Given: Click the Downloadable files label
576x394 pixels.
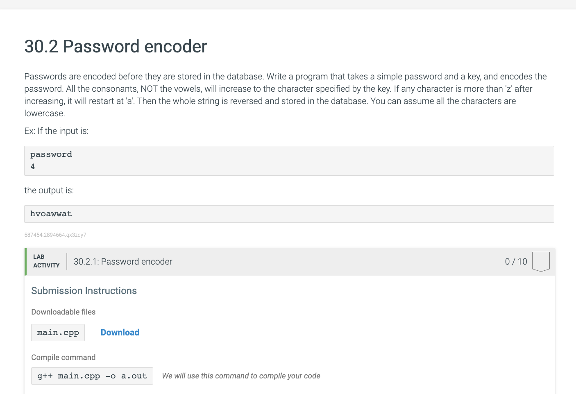Looking at the screenshot, I should coord(63,312).
